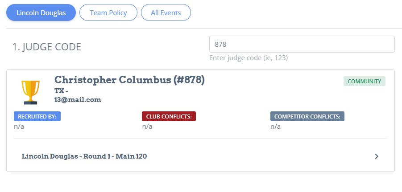Click the 'Enter judge code' hint text
The width and height of the screenshot is (402, 192).
point(249,58)
